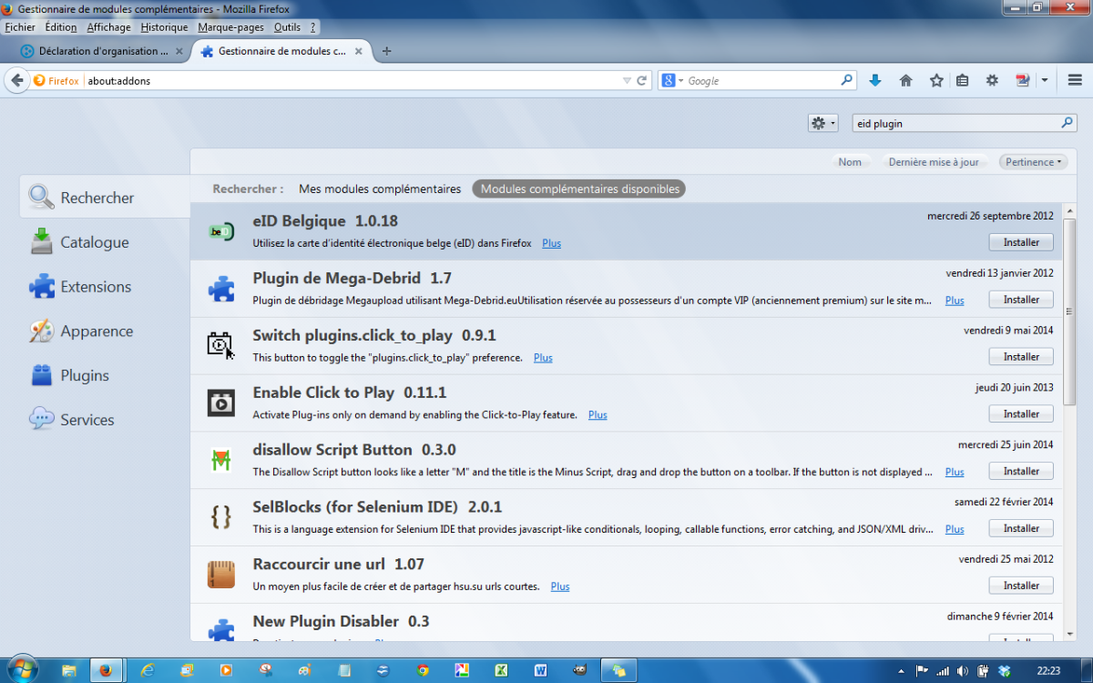Open Google Chrome from the taskbar
Screen dimensions: 1093x683
[x=423, y=670]
